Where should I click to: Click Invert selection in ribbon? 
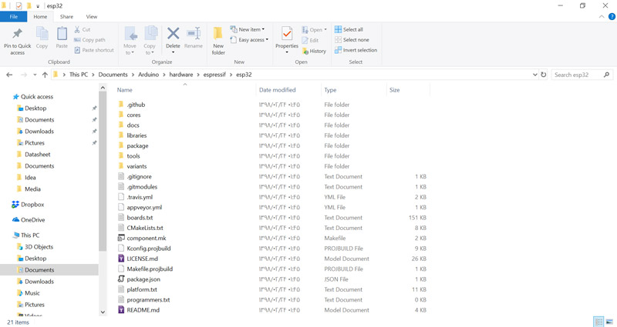pyautogui.click(x=356, y=50)
